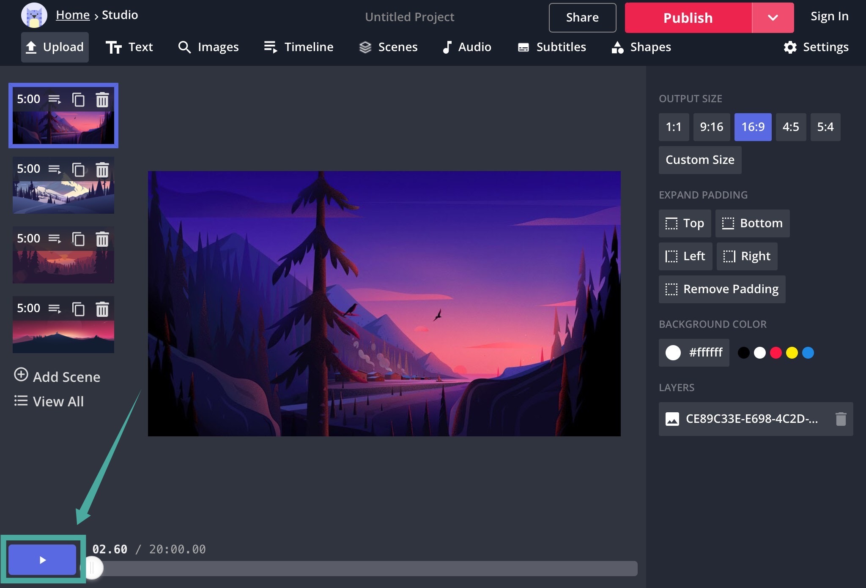Delete the CE89C33E image layer via its trash icon
This screenshot has height=588, width=866.
(x=841, y=419)
